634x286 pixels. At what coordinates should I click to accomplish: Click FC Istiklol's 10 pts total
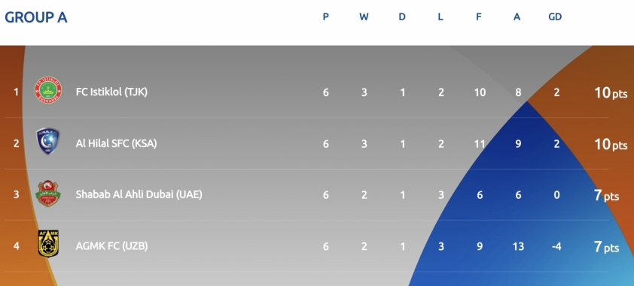[611, 93]
